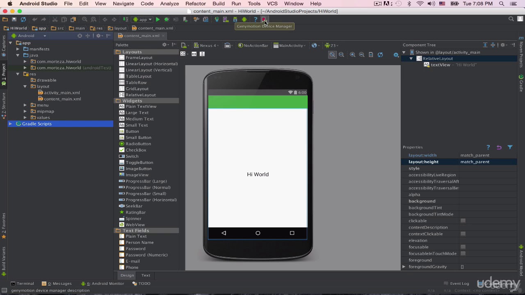This screenshot has width=525, height=295.
Task: Click the Wi-Fi icon in macOS menu bar
Action: click(420, 4)
